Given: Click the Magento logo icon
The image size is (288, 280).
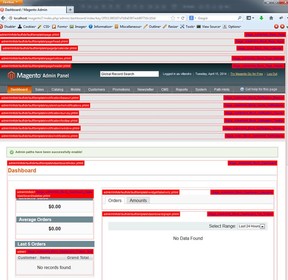Looking at the screenshot, I should 11,75.
